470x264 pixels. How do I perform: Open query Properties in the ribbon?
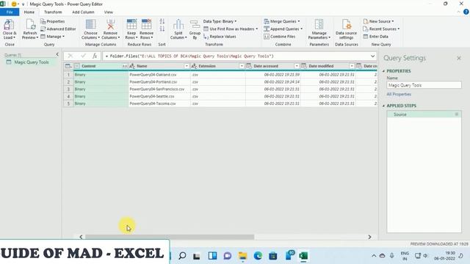point(52,21)
